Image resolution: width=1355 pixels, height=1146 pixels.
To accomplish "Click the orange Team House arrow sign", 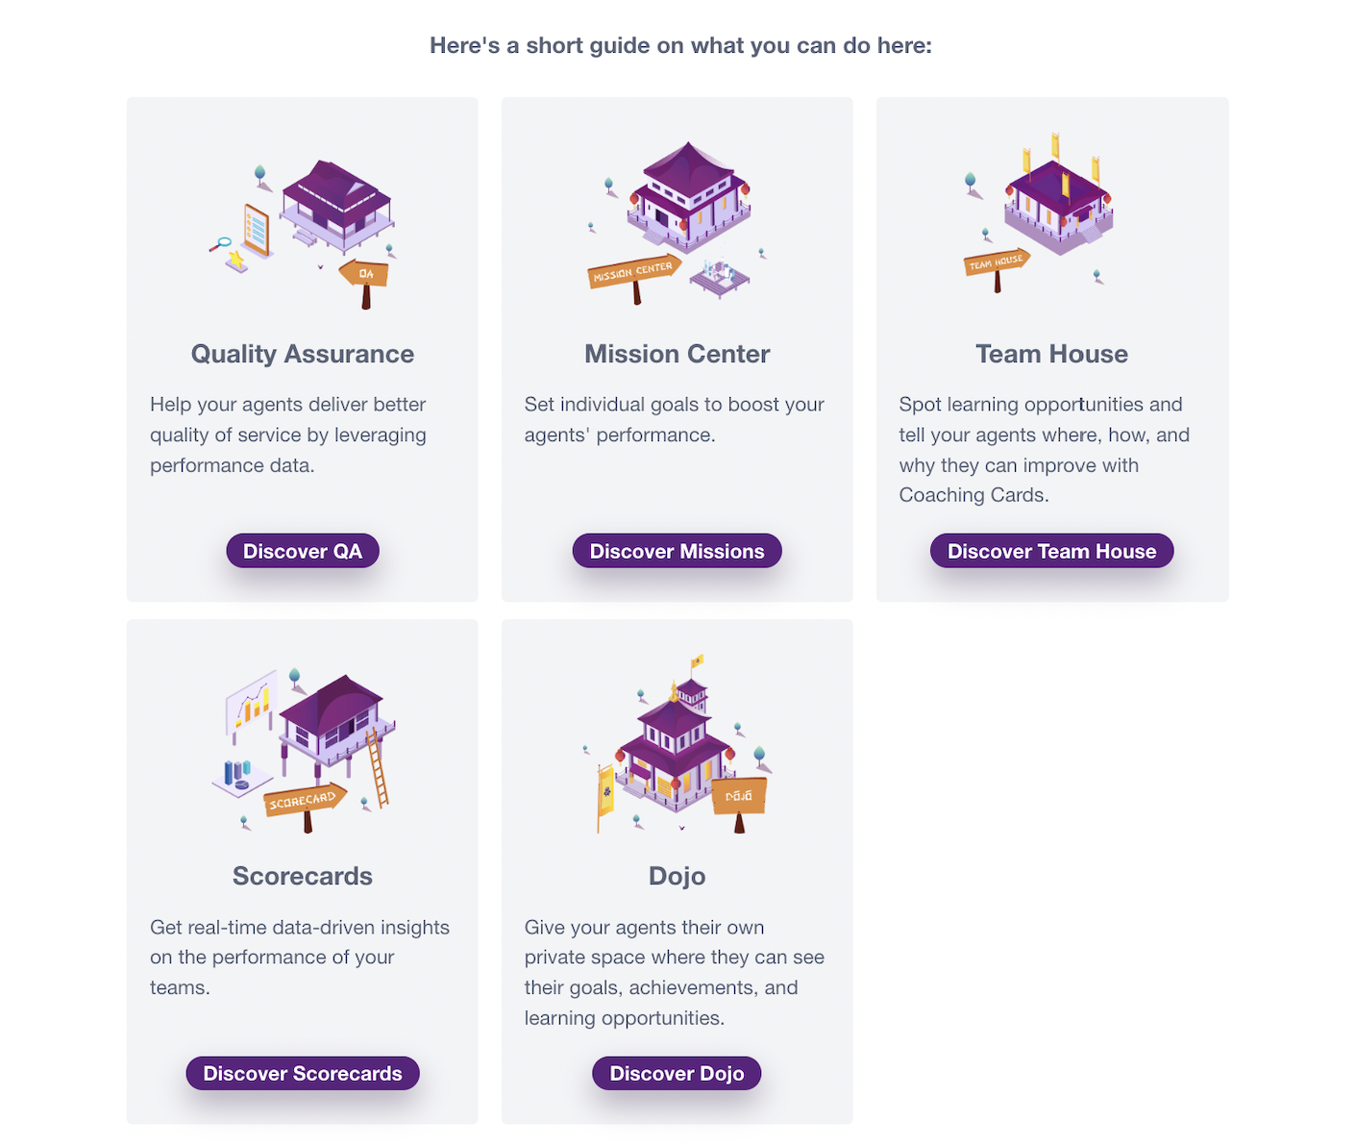I will [997, 267].
